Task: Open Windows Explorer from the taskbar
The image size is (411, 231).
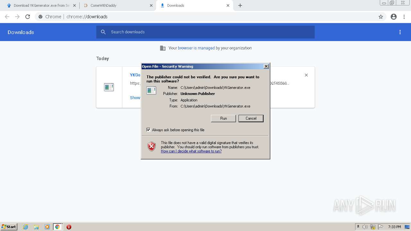Action: coord(36,227)
